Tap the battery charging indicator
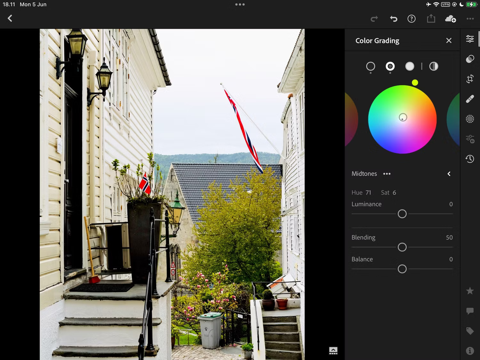The width and height of the screenshot is (480, 360). (471, 4)
